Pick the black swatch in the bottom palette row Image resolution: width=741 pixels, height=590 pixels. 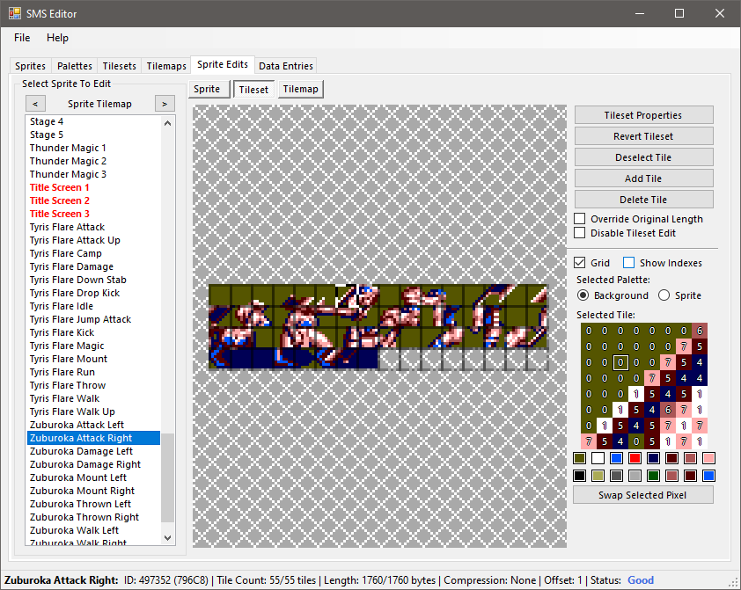click(579, 476)
